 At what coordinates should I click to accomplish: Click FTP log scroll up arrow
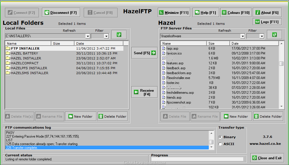pyautogui.click(x=211, y=133)
